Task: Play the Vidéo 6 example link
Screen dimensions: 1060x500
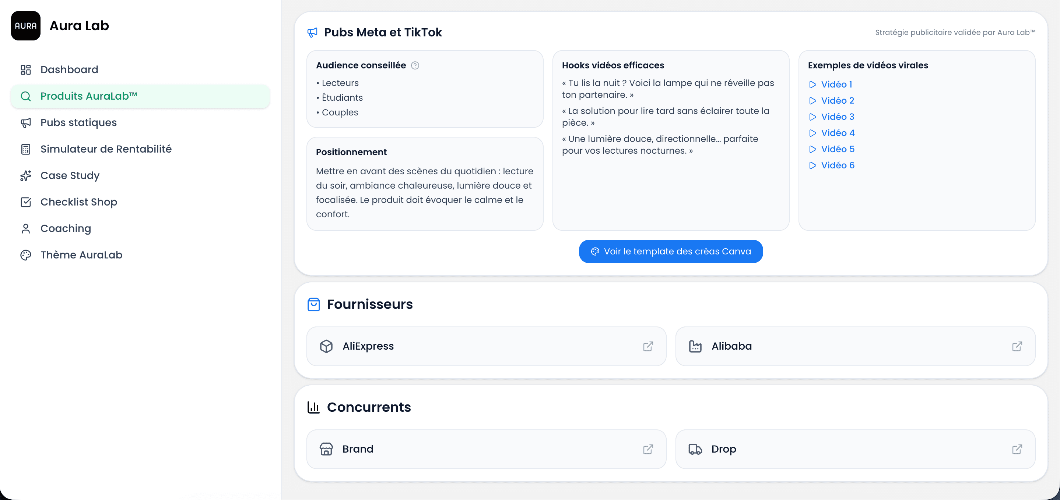Action: [837, 165]
